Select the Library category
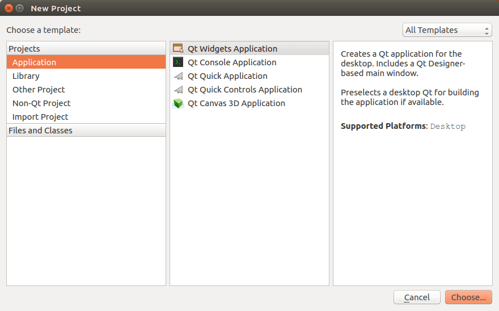The image size is (499, 311). [x=86, y=76]
